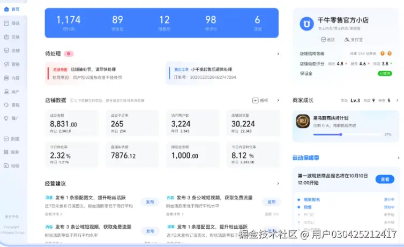Click the blue 查看 button
Image resolution: width=404 pixels, height=247 pixels.
point(385,179)
